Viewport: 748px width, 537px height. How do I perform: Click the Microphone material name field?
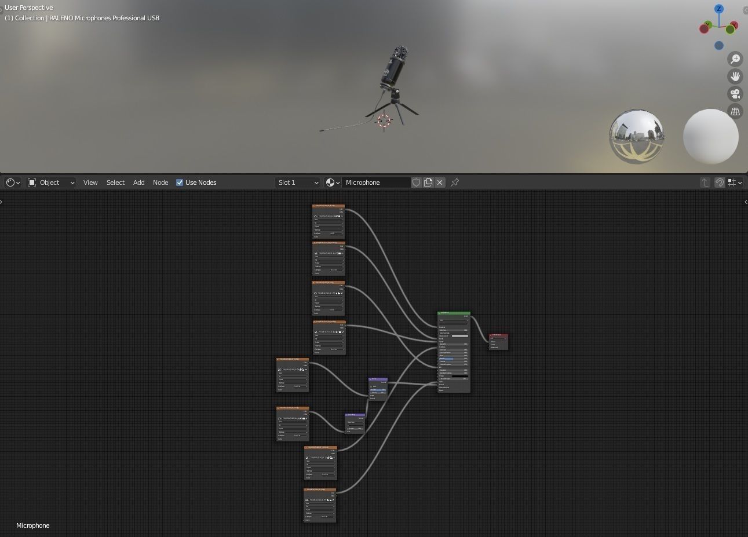pyautogui.click(x=376, y=182)
